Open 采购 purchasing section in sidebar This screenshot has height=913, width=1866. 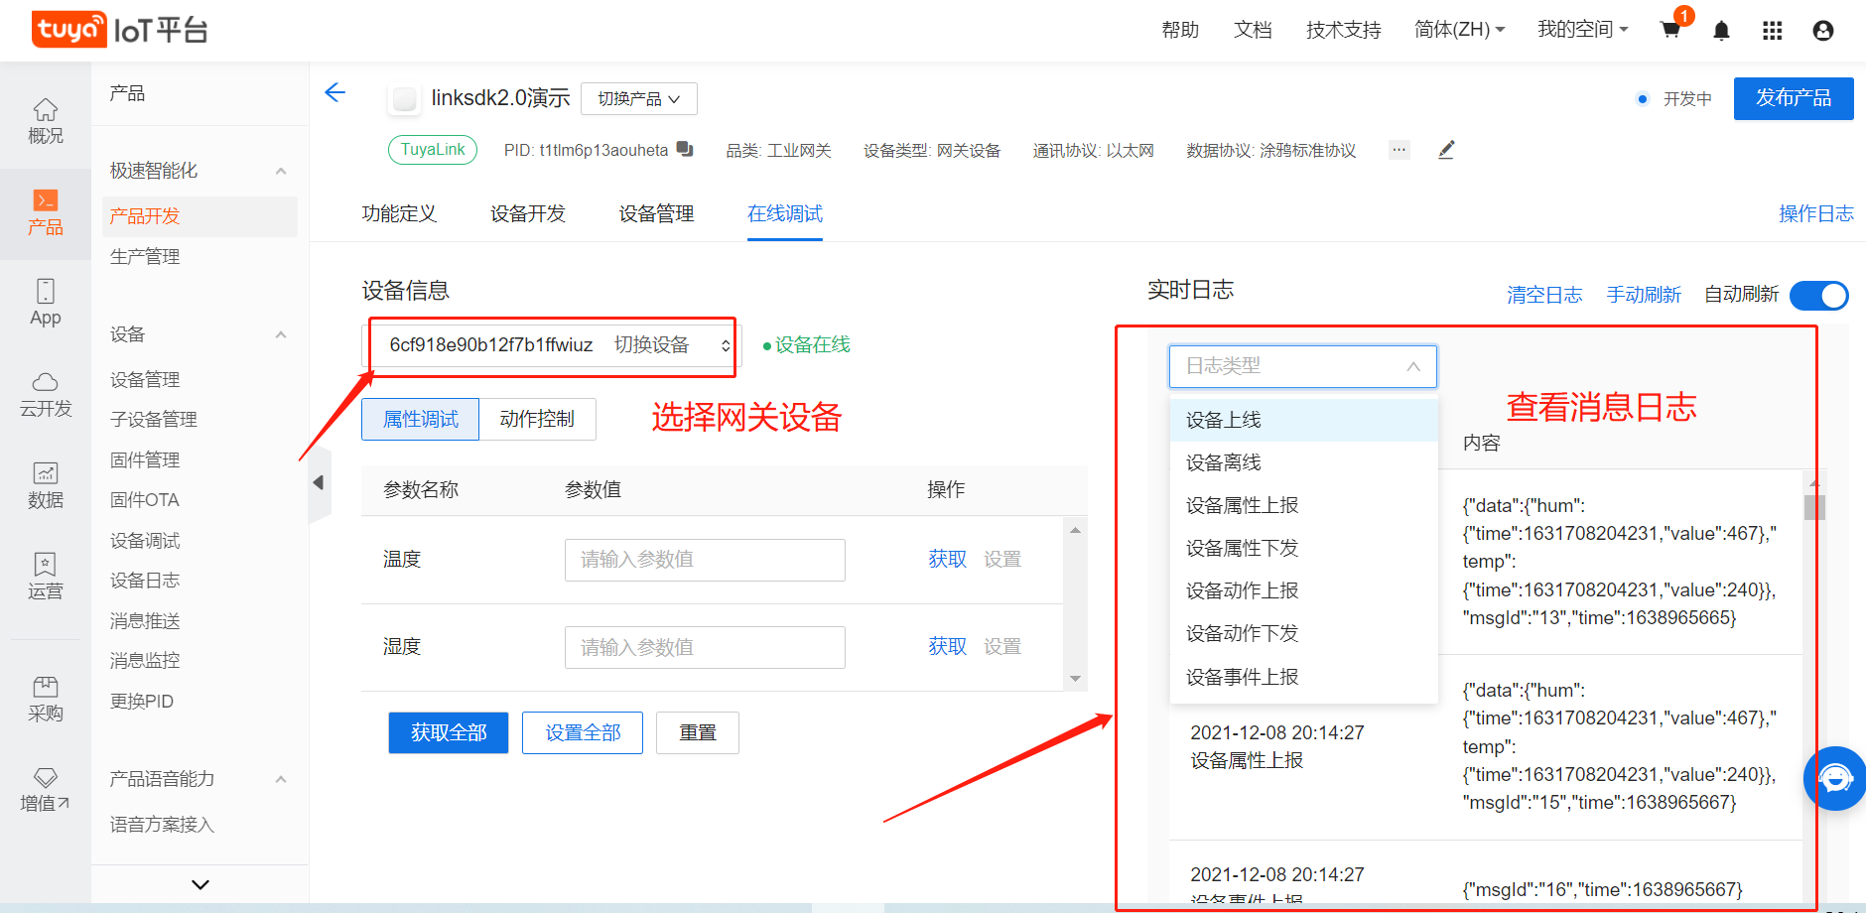[x=46, y=700]
